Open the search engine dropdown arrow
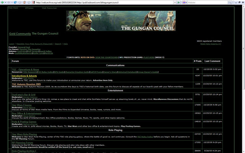 click(x=186, y=2)
